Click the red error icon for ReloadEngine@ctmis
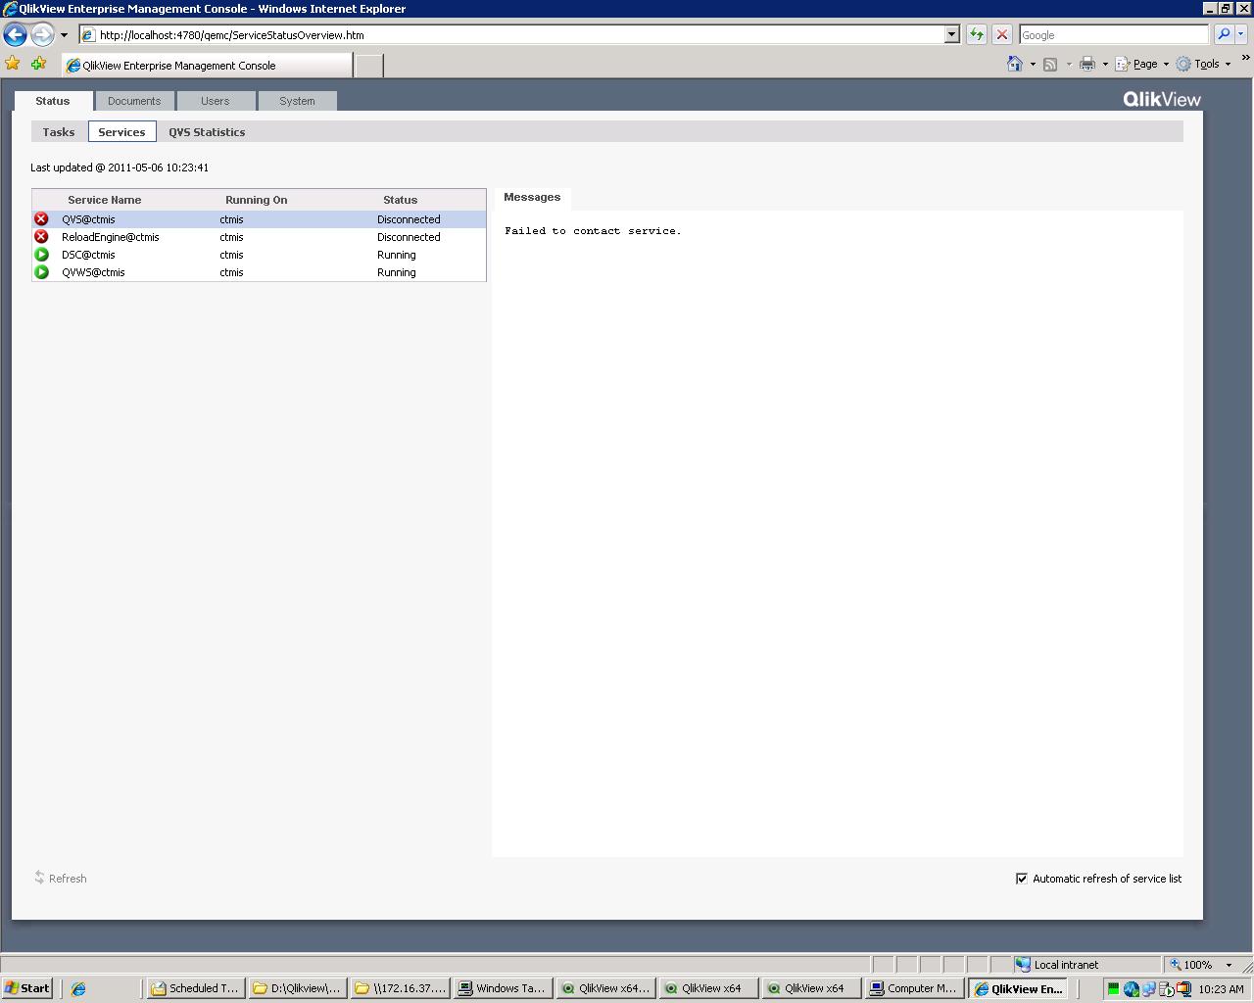 pyautogui.click(x=41, y=237)
